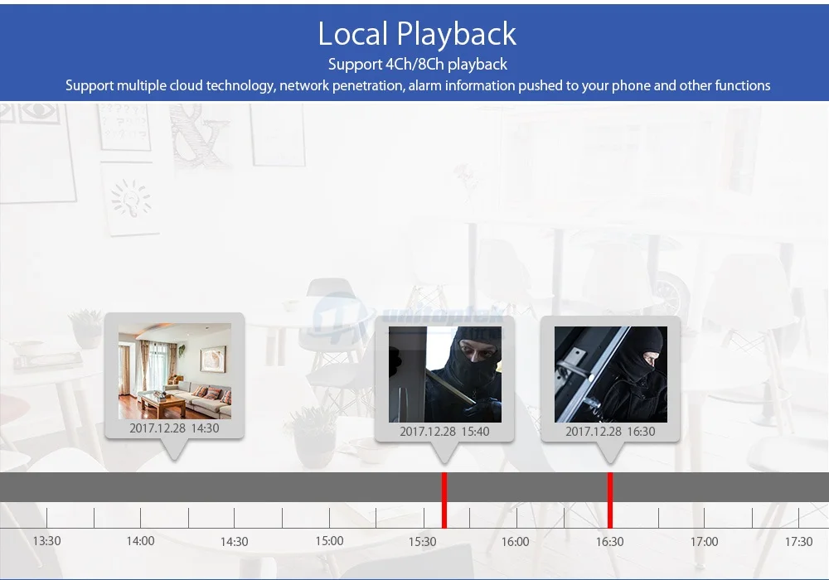Viewport: 829px width, 580px height.
Task: Click the caption "2017.12.28 14:30"
Action: click(x=174, y=428)
